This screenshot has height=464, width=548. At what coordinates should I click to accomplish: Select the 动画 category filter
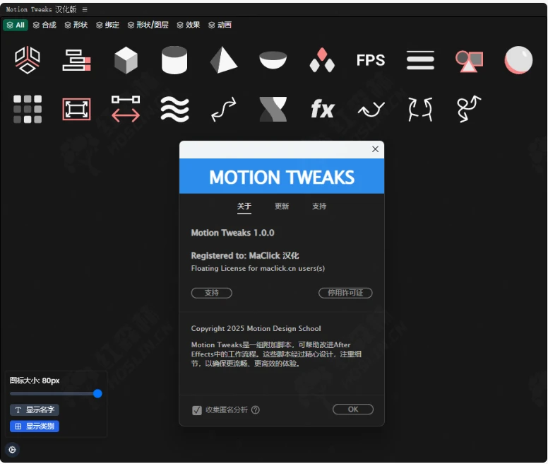(x=220, y=25)
